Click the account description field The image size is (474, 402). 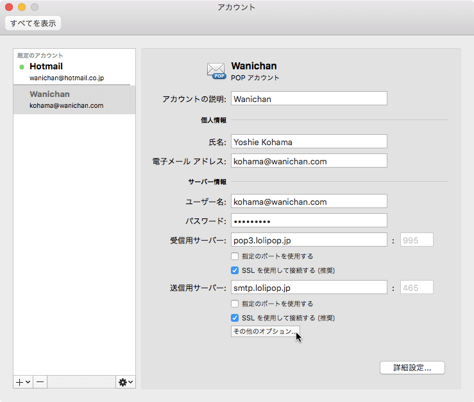tap(309, 99)
